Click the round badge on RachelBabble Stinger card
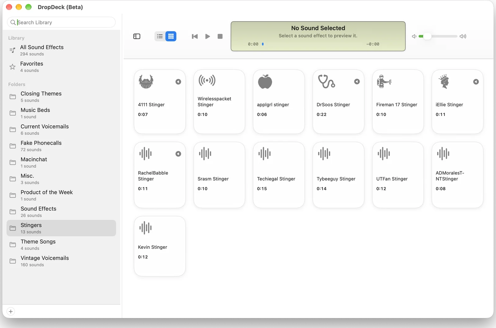This screenshot has width=496, height=328. (x=178, y=154)
